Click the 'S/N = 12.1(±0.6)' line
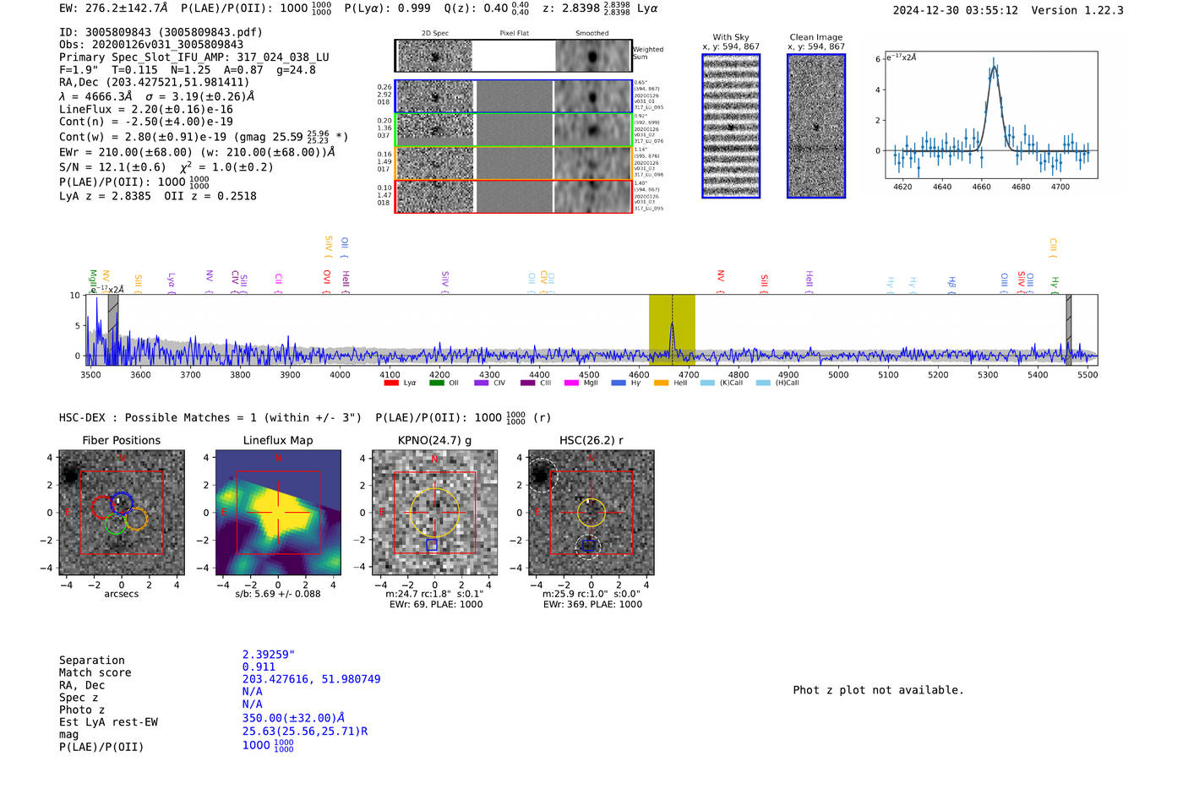 tap(166, 167)
